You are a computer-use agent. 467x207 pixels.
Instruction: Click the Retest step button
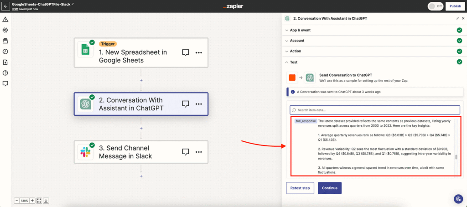pos(300,188)
